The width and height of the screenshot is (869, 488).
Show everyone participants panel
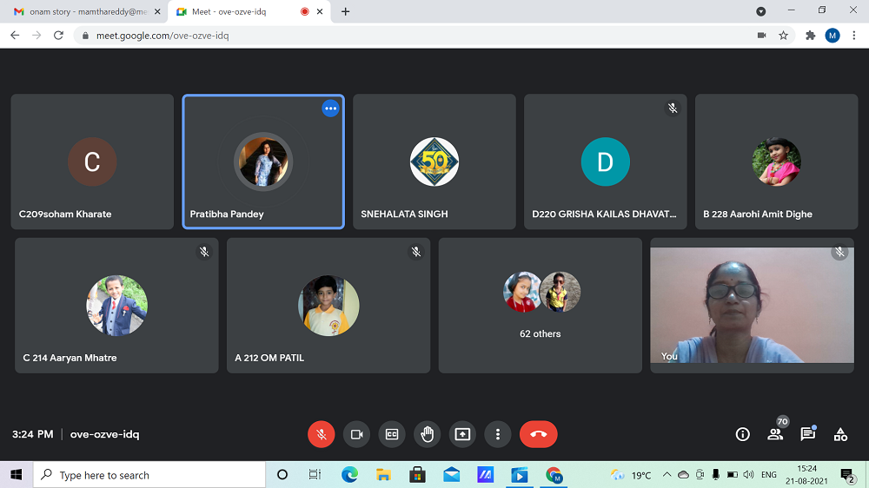[x=775, y=434]
